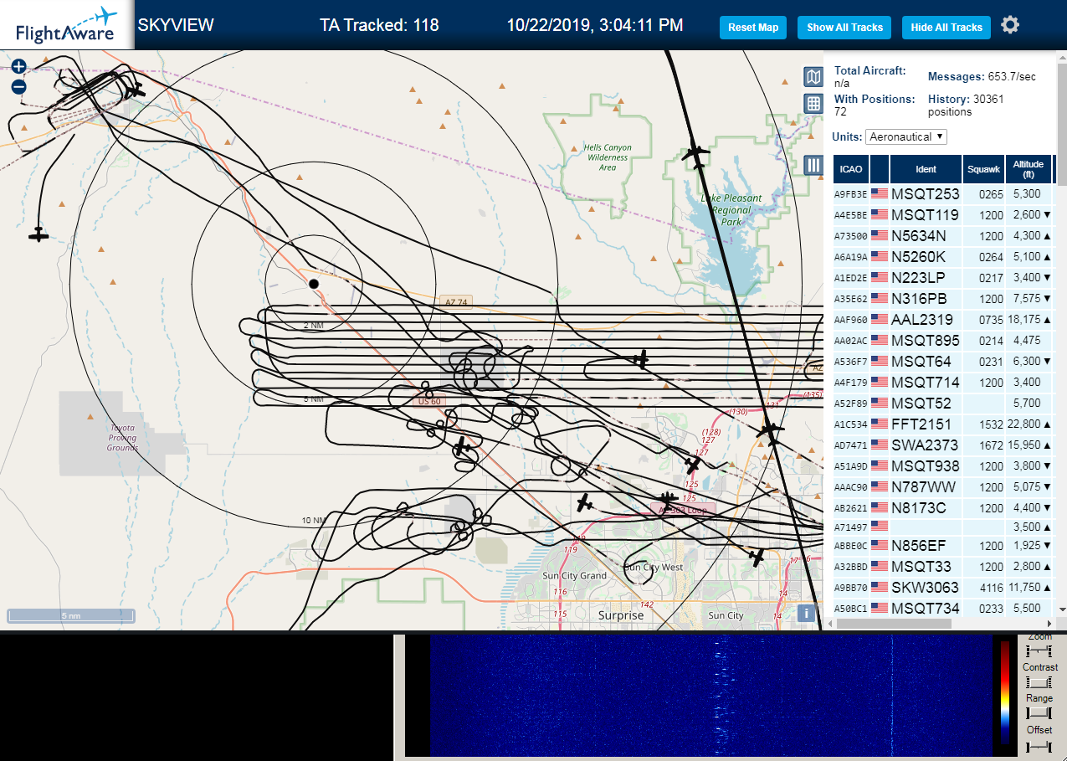Select the SKW3063 aircraft row

[943, 587]
